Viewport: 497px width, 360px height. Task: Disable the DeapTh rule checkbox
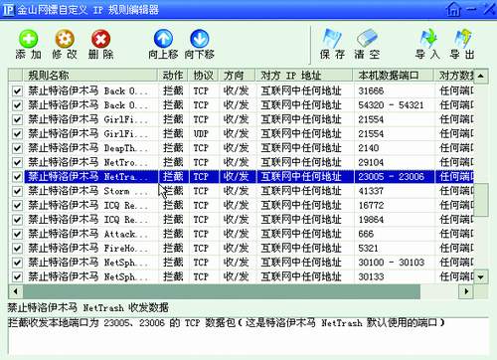17,148
